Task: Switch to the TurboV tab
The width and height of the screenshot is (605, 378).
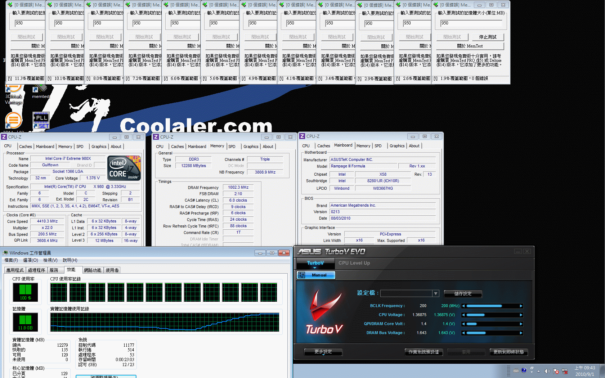Action: point(315,263)
